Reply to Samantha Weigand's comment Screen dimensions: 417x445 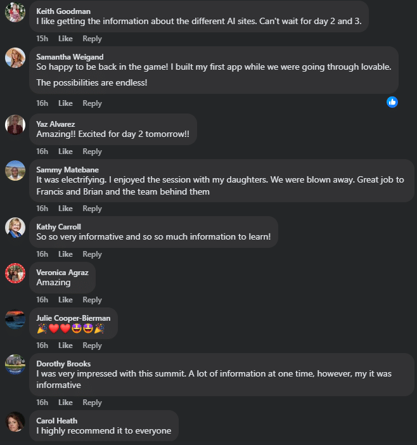pos(92,103)
